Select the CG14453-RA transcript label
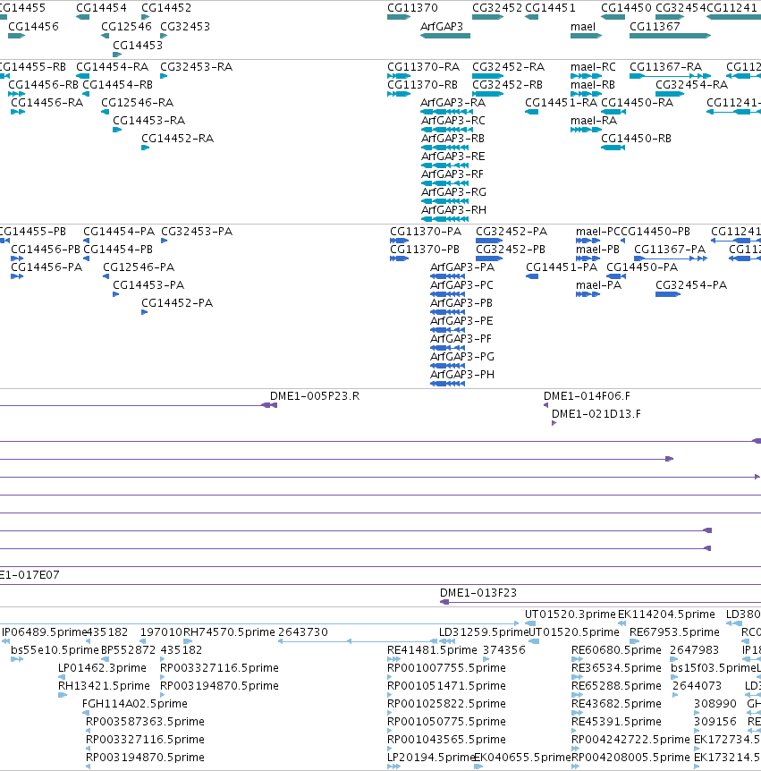 click(x=149, y=121)
